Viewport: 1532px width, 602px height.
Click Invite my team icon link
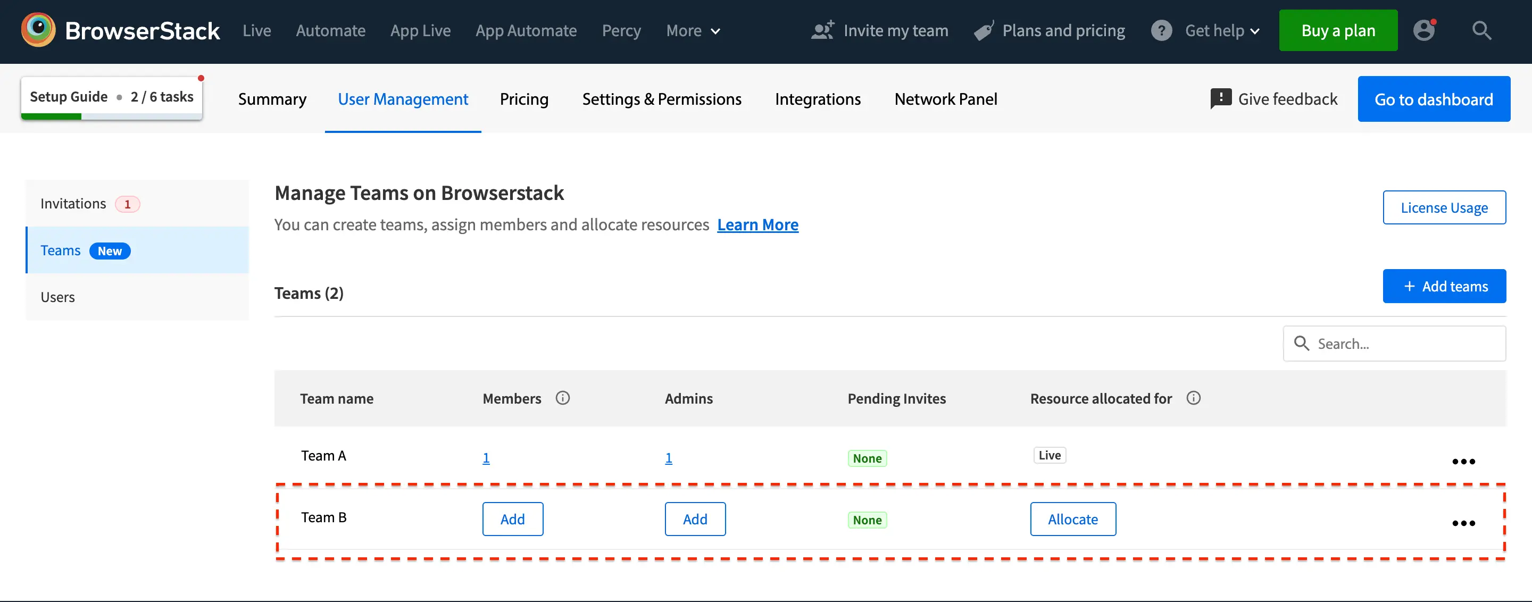tap(822, 30)
